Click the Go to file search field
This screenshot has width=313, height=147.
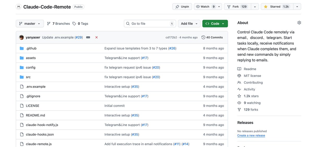(150, 24)
